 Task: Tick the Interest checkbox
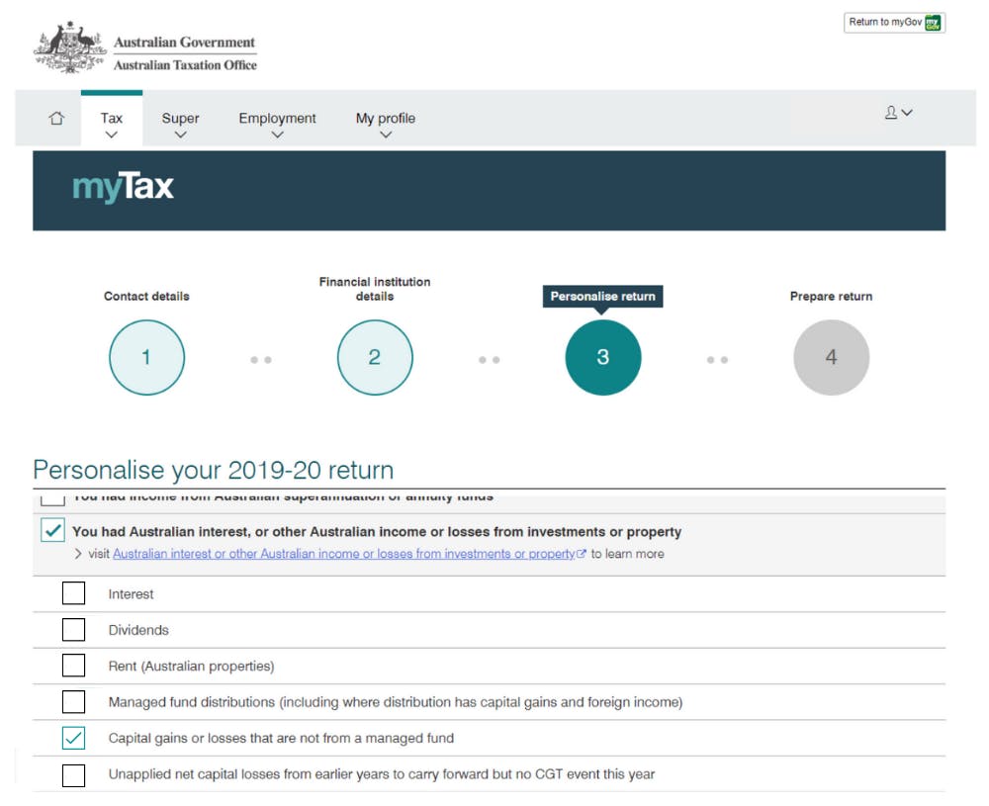point(74,593)
